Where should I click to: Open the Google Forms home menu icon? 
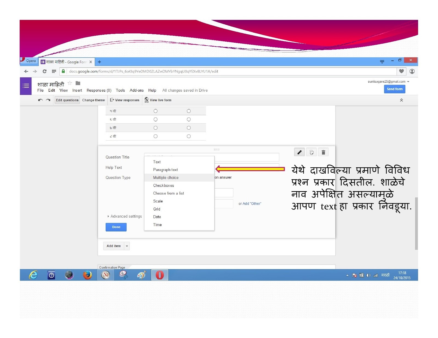click(26, 86)
